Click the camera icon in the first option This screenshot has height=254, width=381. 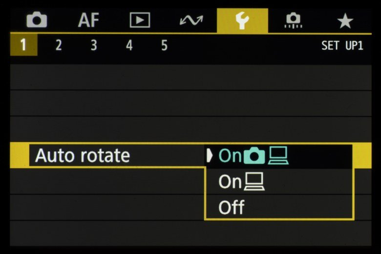254,156
